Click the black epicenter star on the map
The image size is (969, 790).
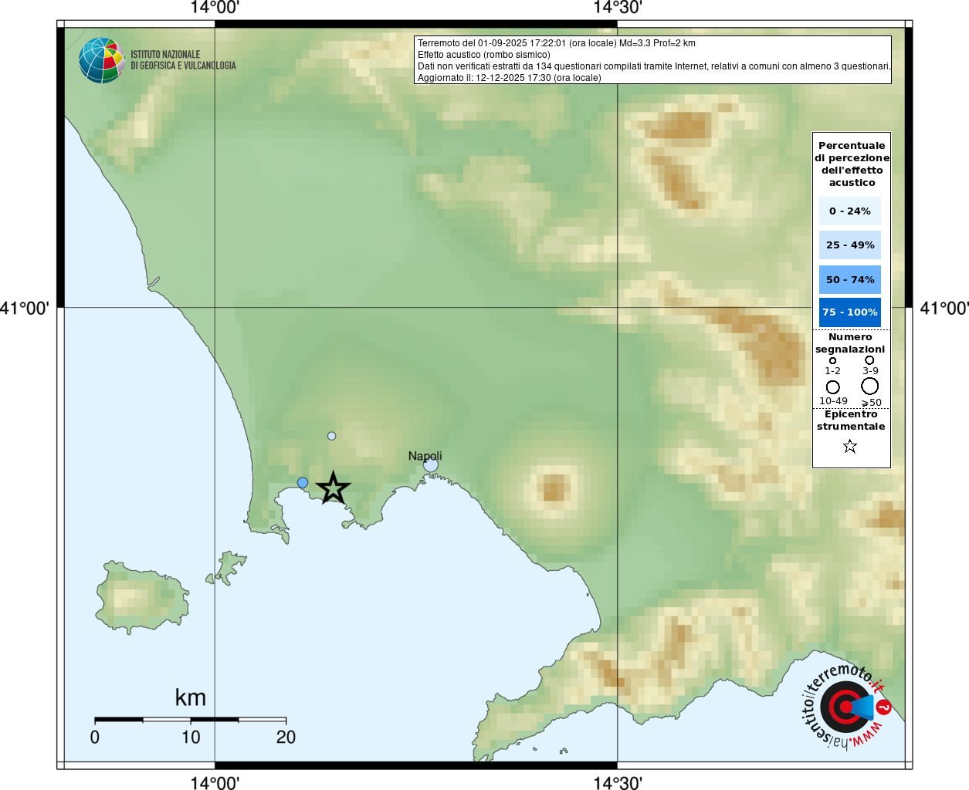333,488
